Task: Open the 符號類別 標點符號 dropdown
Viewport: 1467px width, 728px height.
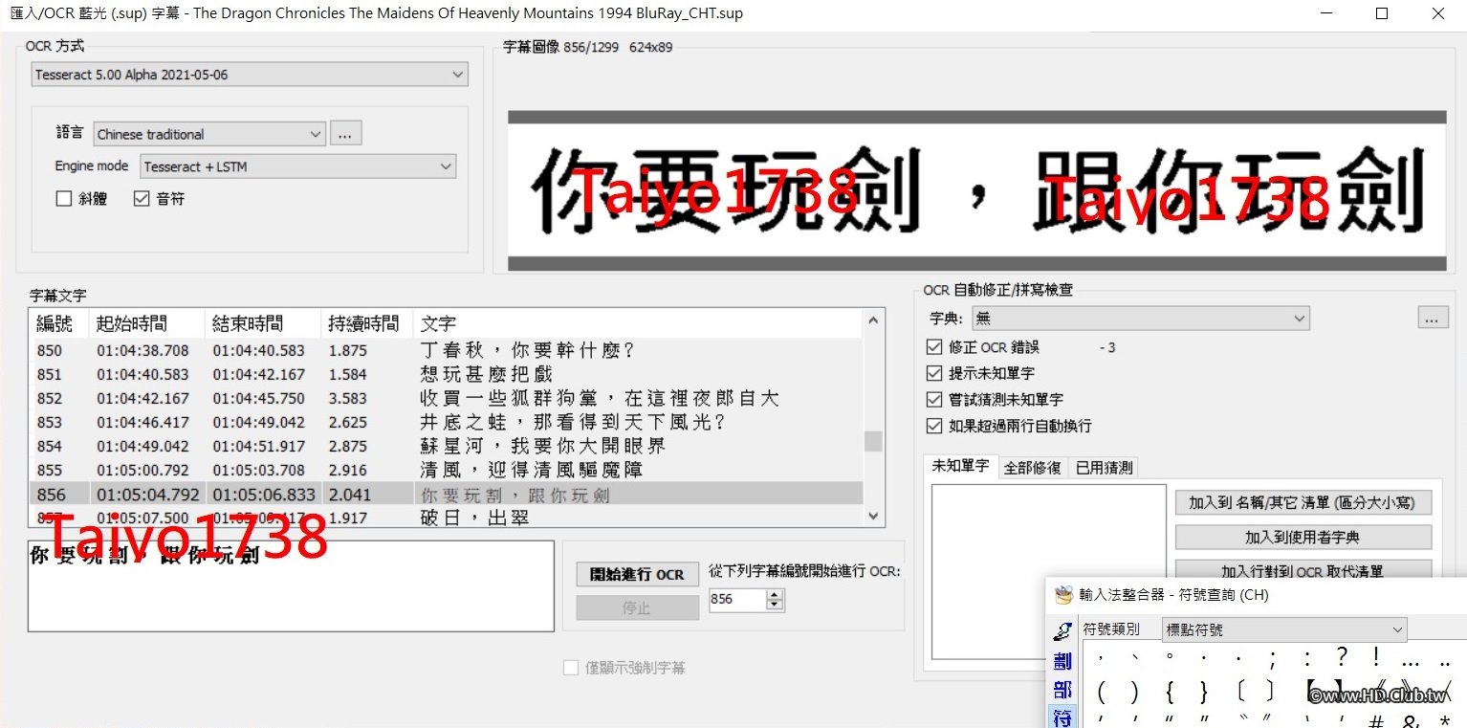Action: tap(1284, 629)
